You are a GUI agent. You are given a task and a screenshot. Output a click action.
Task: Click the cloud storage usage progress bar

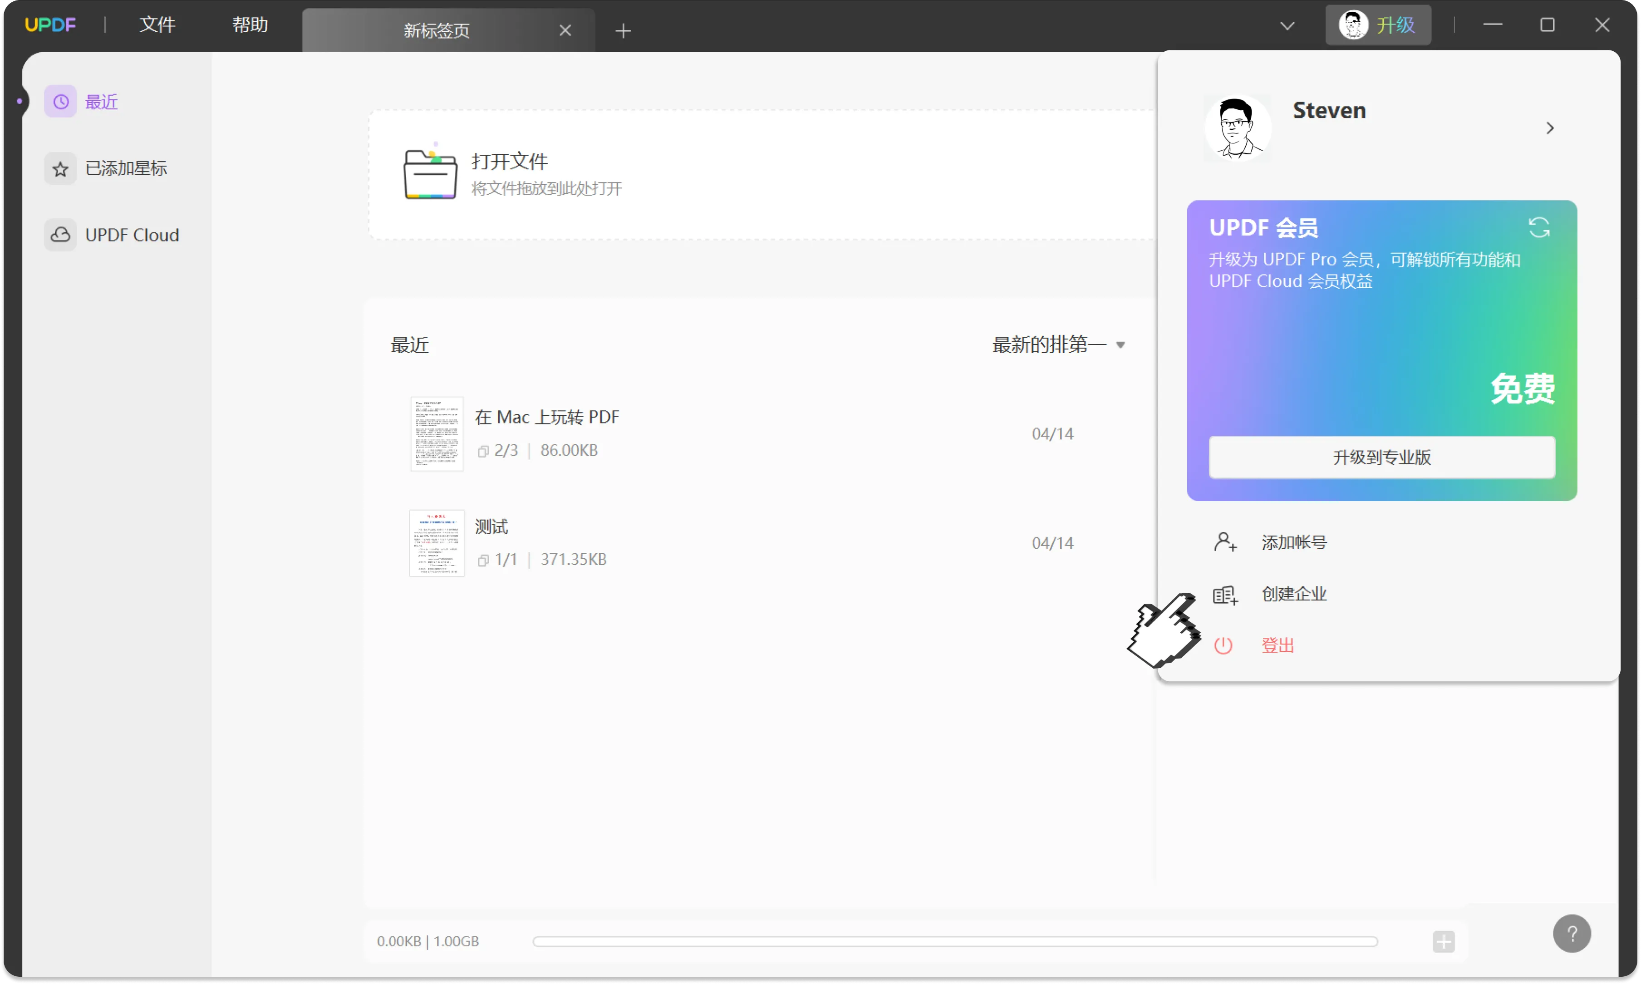pos(955,942)
